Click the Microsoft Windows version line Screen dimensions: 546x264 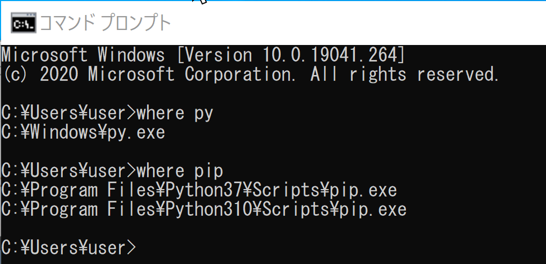[x=203, y=55]
